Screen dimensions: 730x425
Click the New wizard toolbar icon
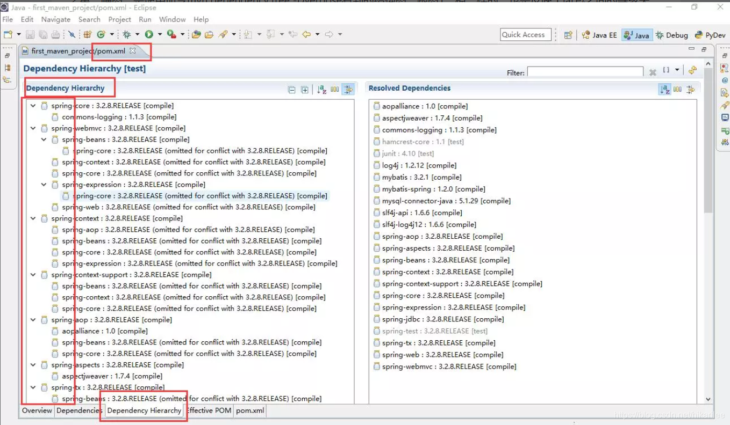point(8,34)
